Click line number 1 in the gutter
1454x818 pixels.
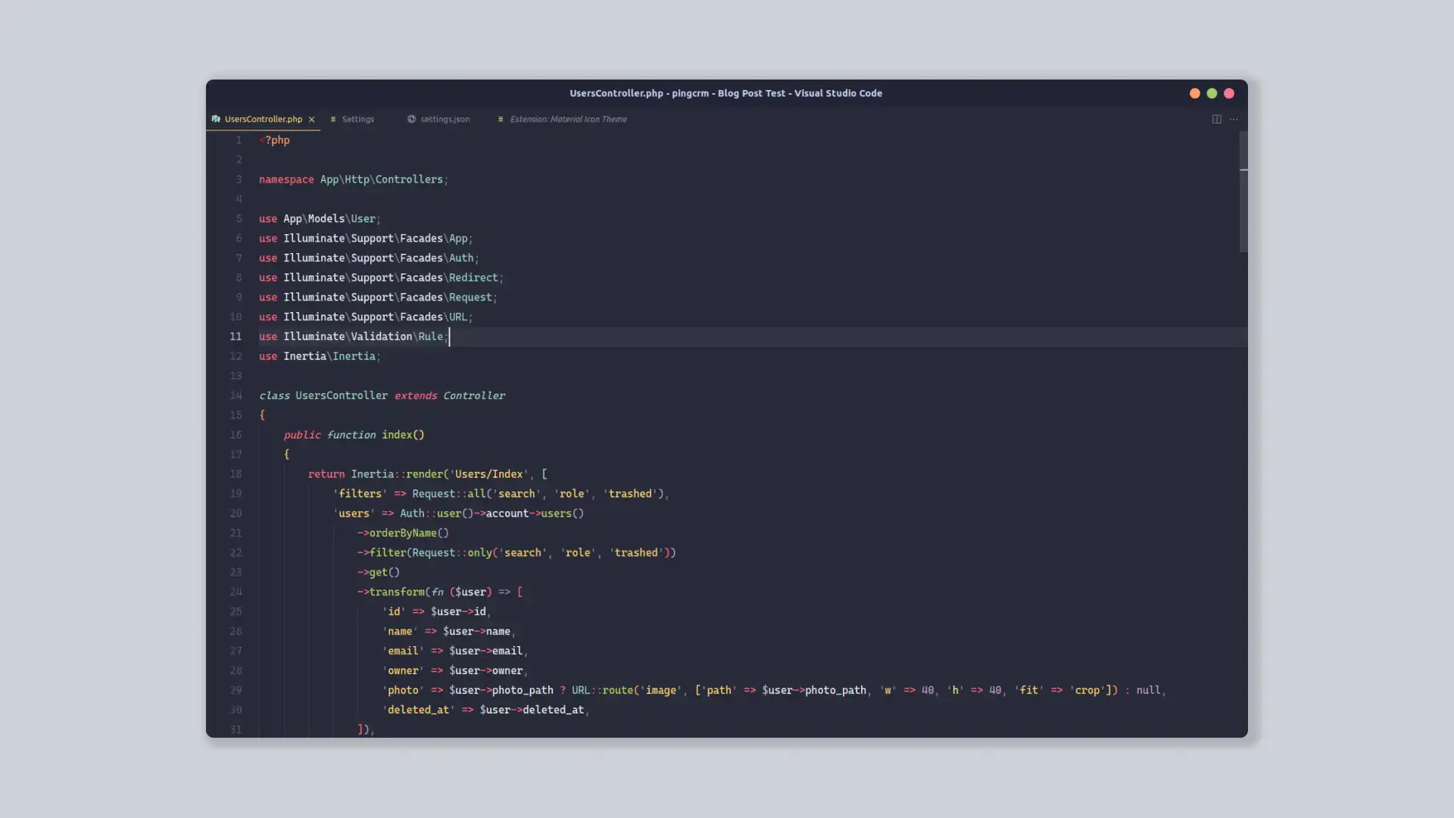pos(239,140)
